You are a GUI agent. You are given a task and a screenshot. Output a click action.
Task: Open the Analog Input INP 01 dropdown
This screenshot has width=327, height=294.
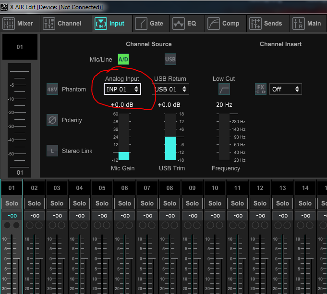[x=122, y=89]
